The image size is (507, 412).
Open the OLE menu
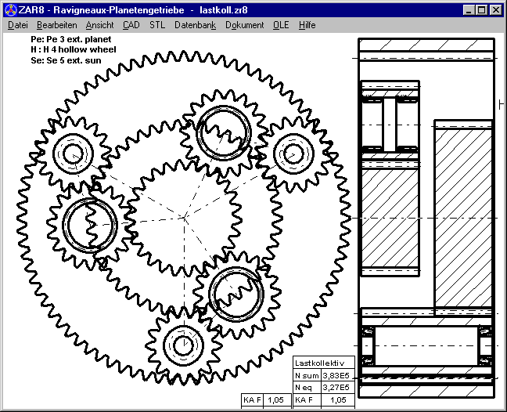[280, 25]
